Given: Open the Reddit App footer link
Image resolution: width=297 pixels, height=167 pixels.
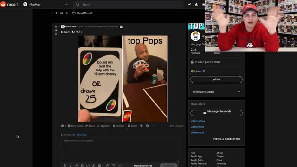Looking at the screenshot, I should 196,156.
